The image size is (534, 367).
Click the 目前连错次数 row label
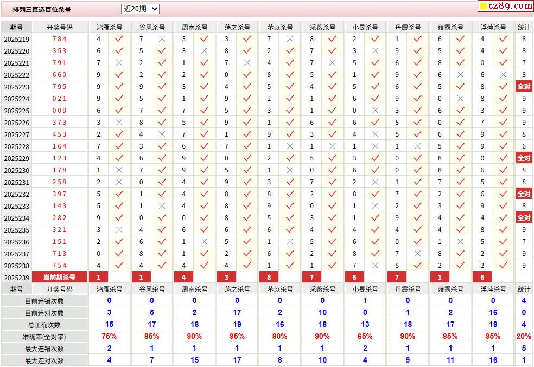(44, 301)
